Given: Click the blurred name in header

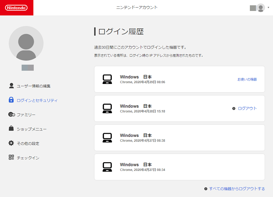Looking at the screenshot, I should coord(253,8).
